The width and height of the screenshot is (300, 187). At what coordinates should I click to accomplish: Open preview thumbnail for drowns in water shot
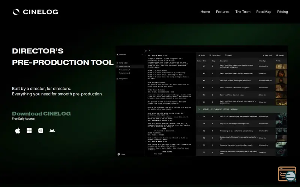(281, 95)
